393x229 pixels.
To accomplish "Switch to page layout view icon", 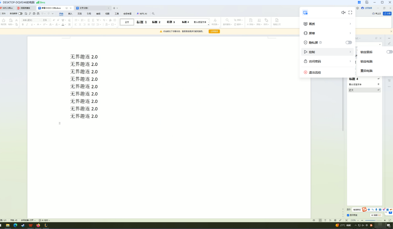I will (320, 220).
